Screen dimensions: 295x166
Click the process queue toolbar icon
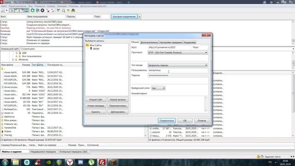37,11
